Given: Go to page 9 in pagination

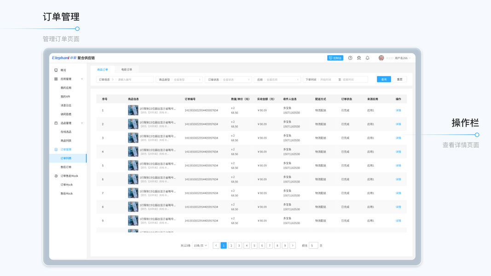Looking at the screenshot, I should tap(285, 246).
